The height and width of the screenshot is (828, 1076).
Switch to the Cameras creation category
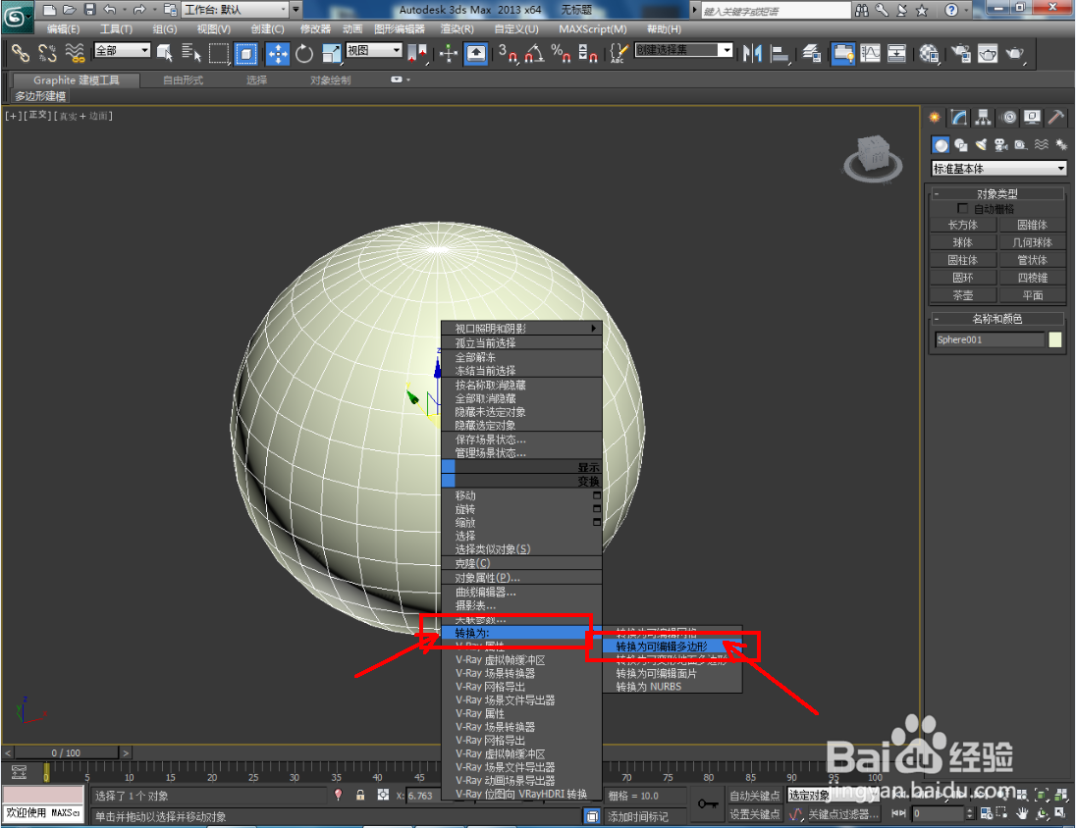point(1000,145)
